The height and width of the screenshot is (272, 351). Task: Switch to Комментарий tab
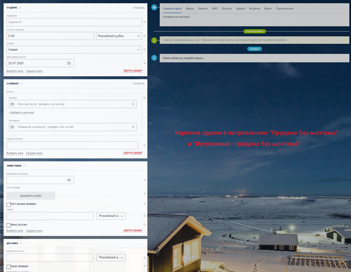[x=172, y=8]
